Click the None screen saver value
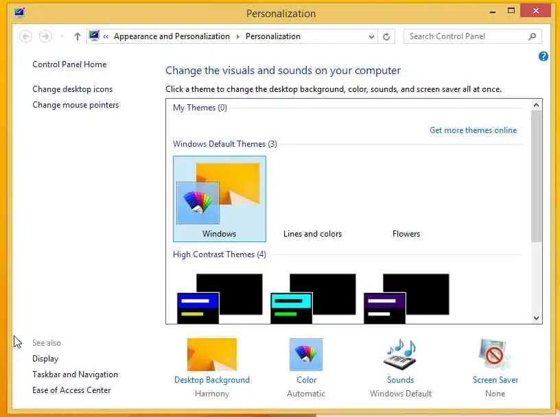Screen dimensions: 560x417 (495, 394)
